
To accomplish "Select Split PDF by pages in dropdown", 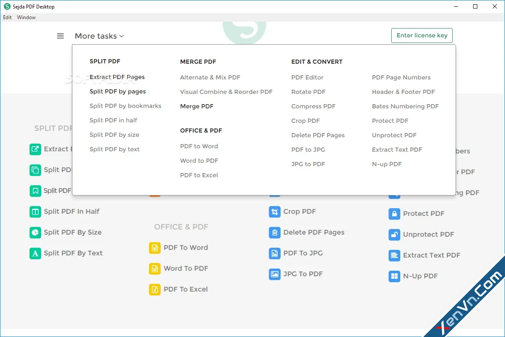I will pos(118,92).
